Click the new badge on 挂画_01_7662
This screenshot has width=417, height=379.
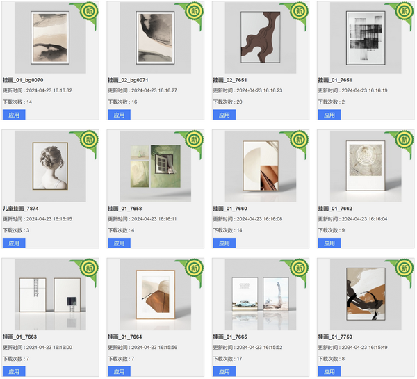[404, 140]
